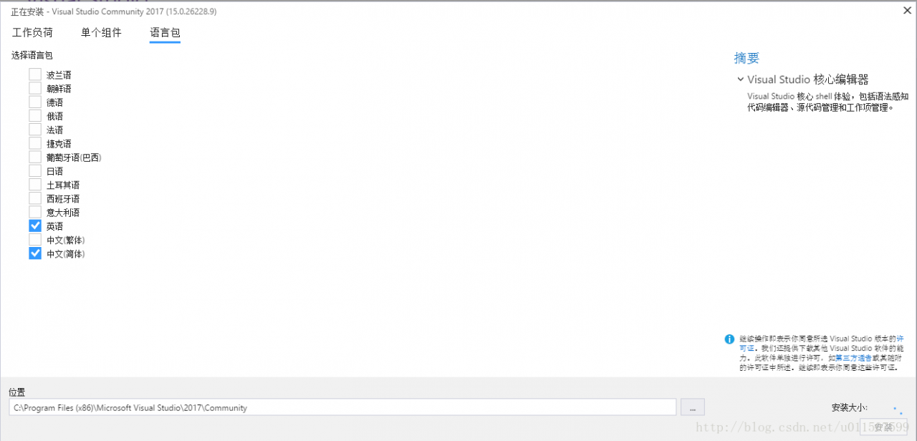Check the 葡萄牙语(巴西) language option
Viewport: 917px width, 441px height.
coord(35,157)
